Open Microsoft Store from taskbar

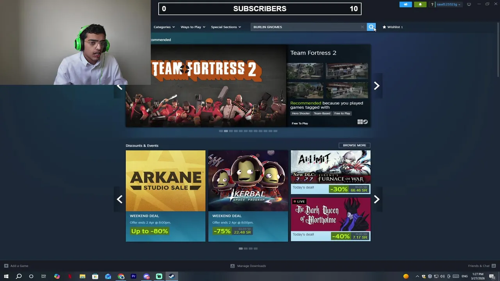pos(95,276)
